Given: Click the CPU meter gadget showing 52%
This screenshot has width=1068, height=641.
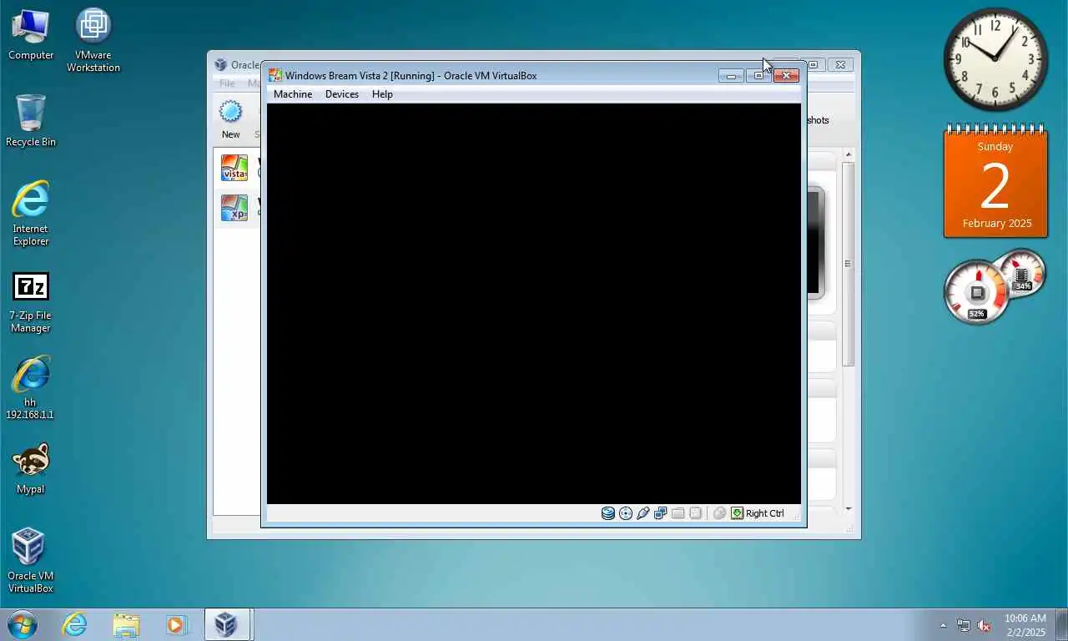Looking at the screenshot, I should coord(977,293).
